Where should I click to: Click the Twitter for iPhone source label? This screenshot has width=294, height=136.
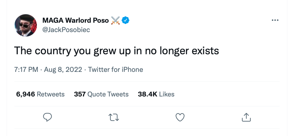click(115, 70)
